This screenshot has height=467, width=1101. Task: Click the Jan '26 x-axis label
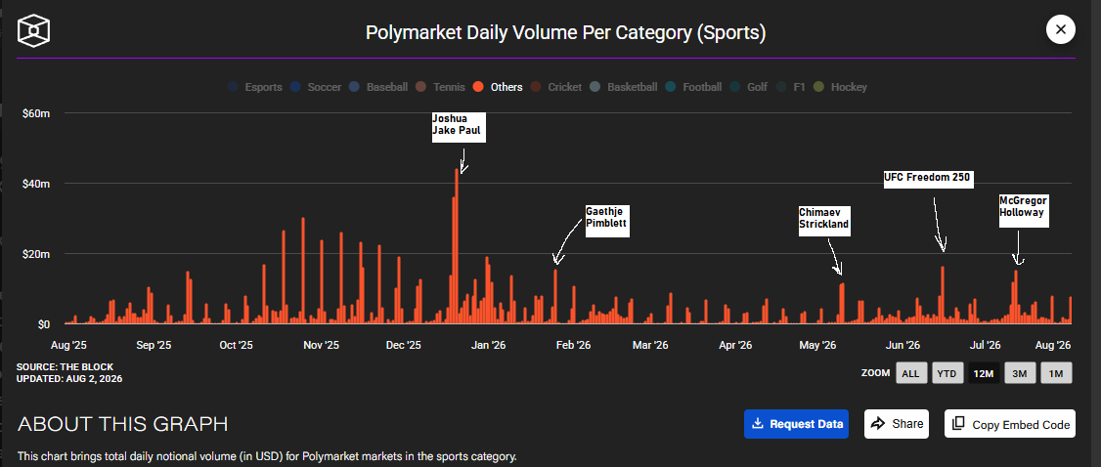pos(488,345)
